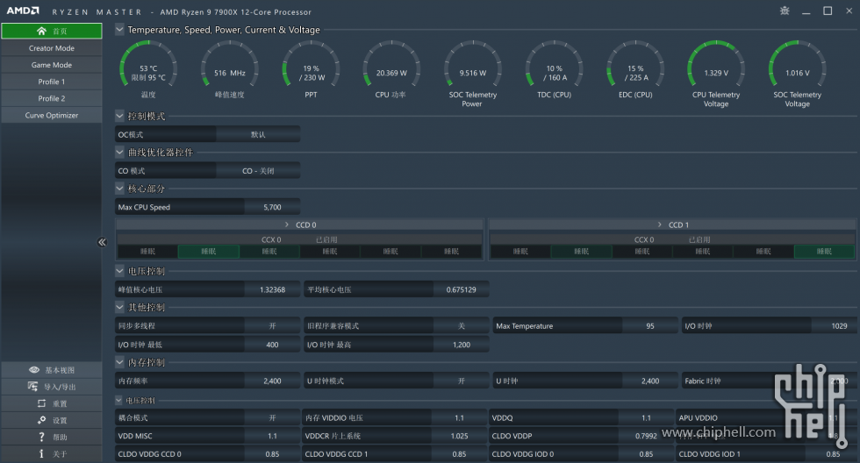Select Creator Mode profile
860x463 pixels.
pyautogui.click(x=52, y=48)
